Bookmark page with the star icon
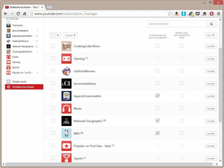 point(170,14)
